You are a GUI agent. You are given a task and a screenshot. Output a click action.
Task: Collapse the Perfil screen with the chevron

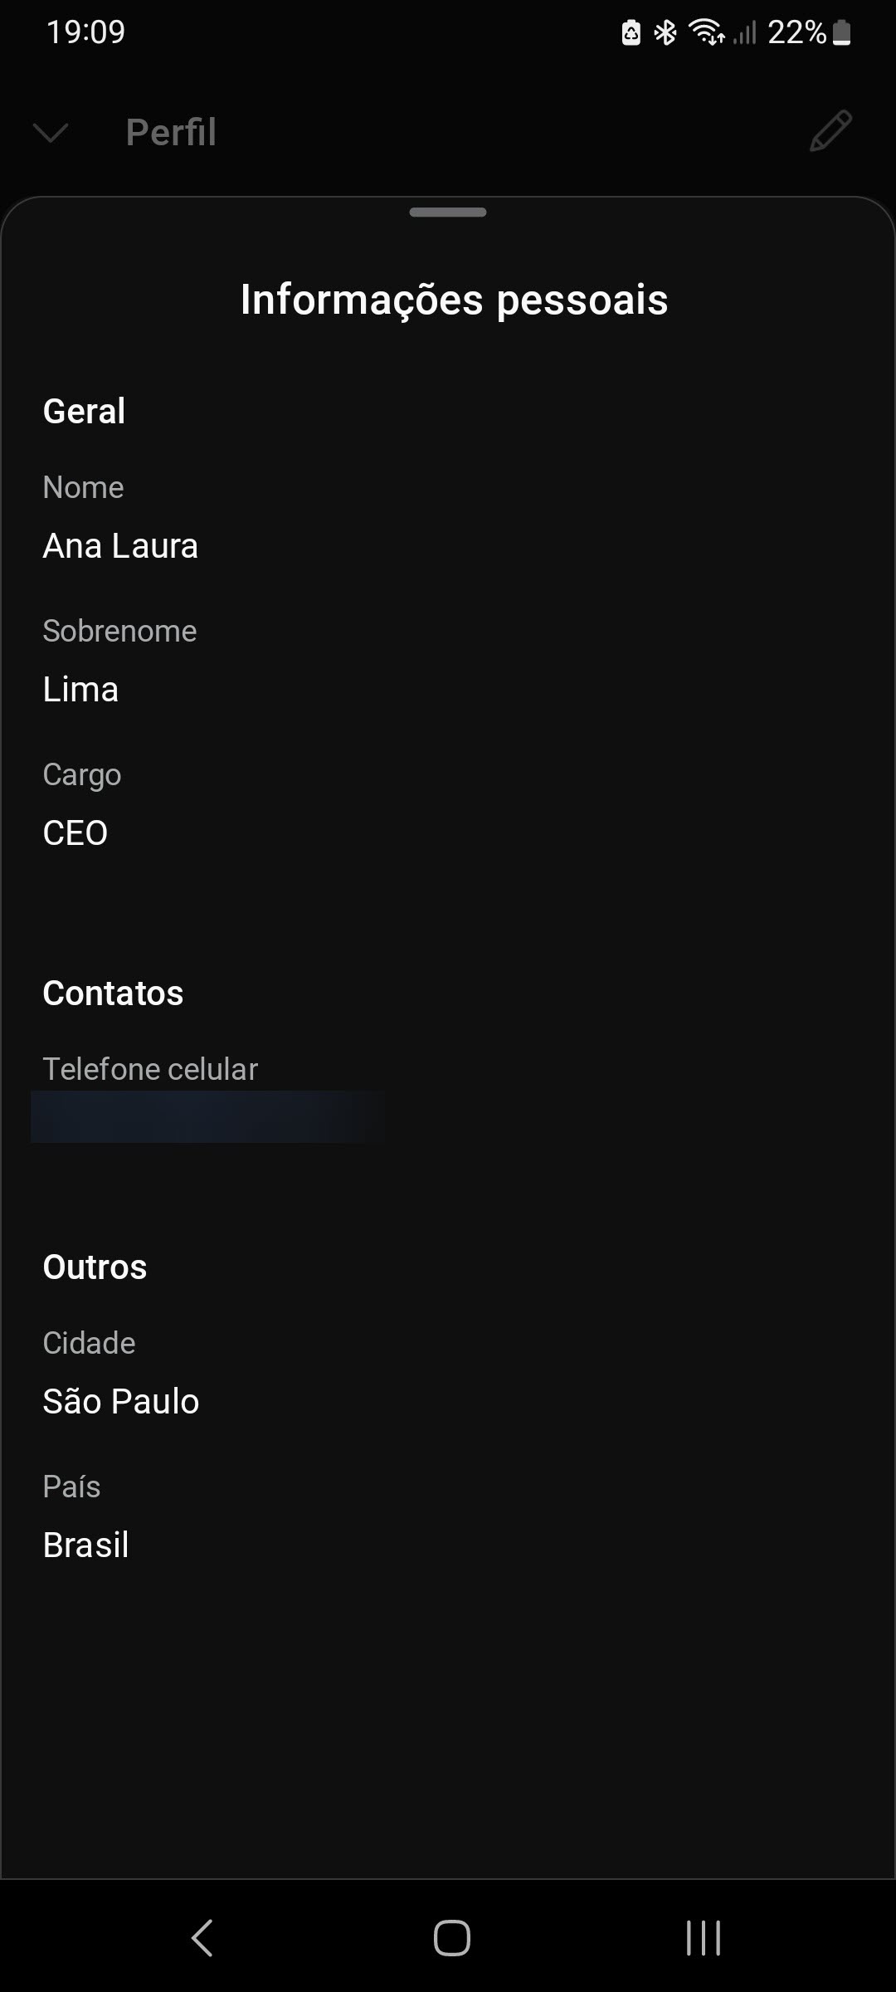point(51,132)
